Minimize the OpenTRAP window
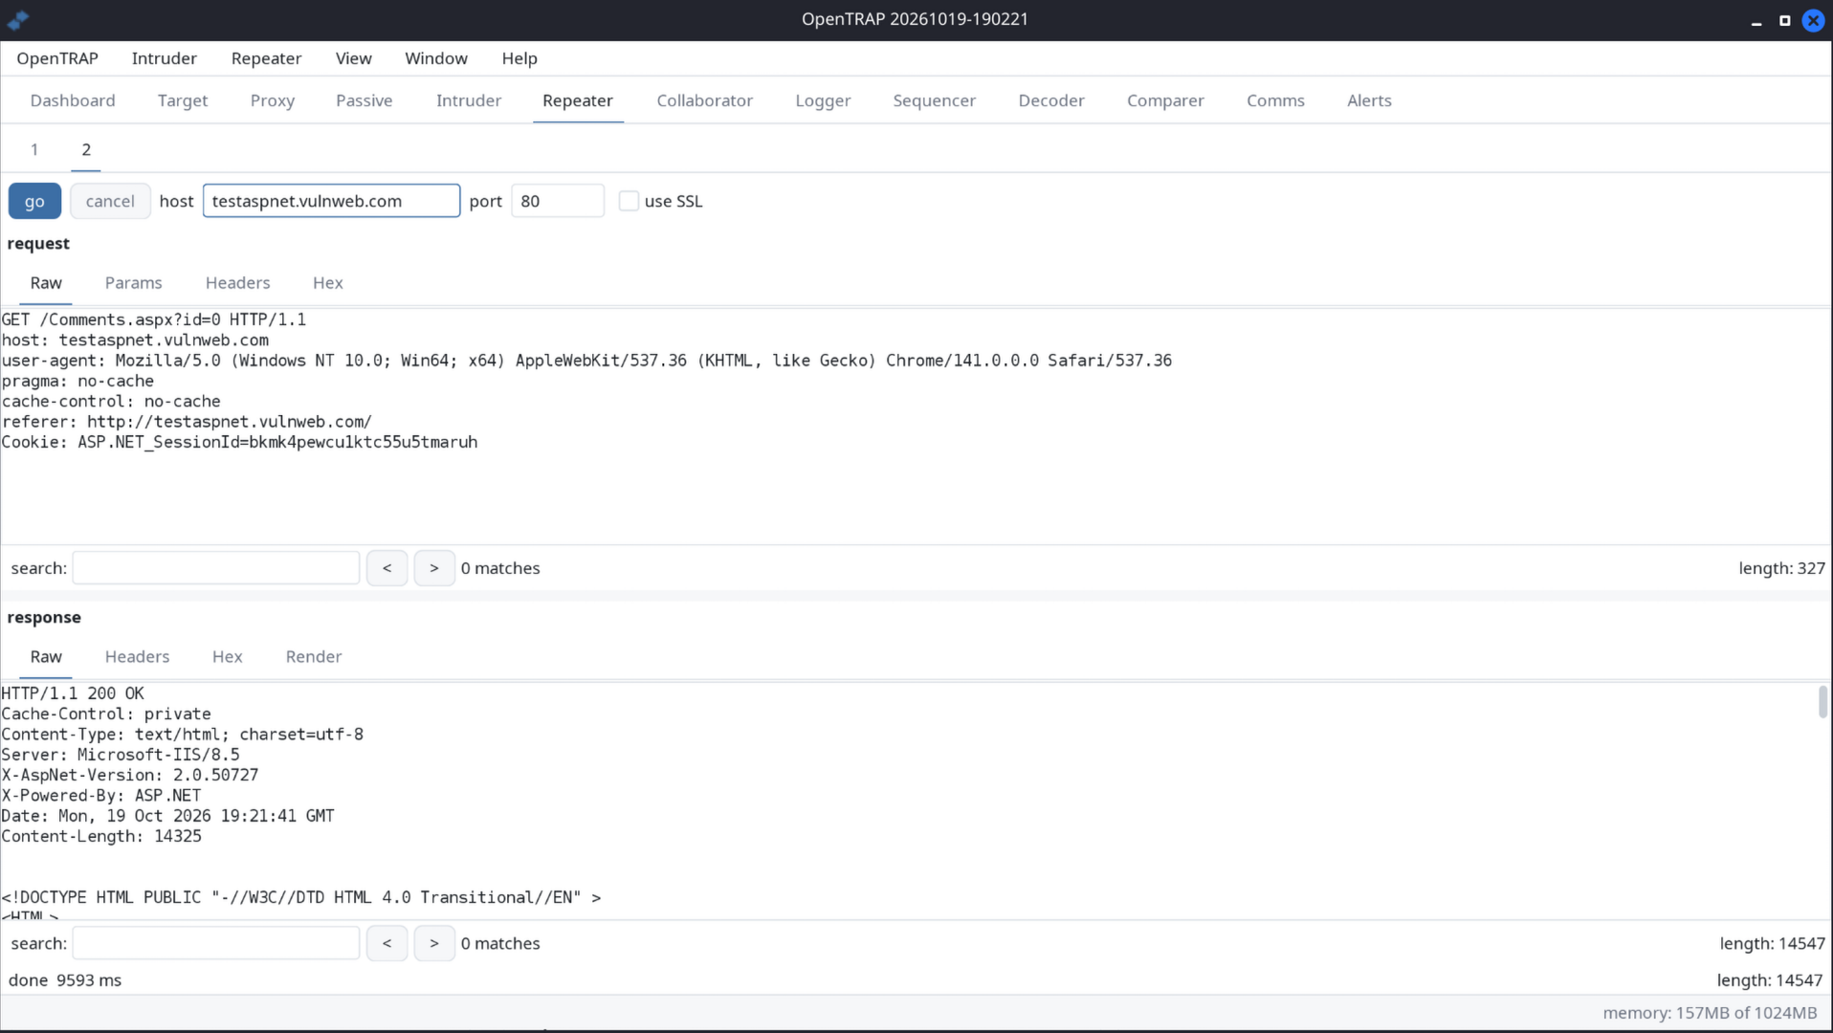The width and height of the screenshot is (1833, 1033). coord(1756,20)
